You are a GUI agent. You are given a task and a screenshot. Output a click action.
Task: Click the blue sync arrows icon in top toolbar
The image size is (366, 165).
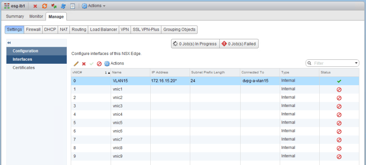pyautogui.click(x=63, y=6)
